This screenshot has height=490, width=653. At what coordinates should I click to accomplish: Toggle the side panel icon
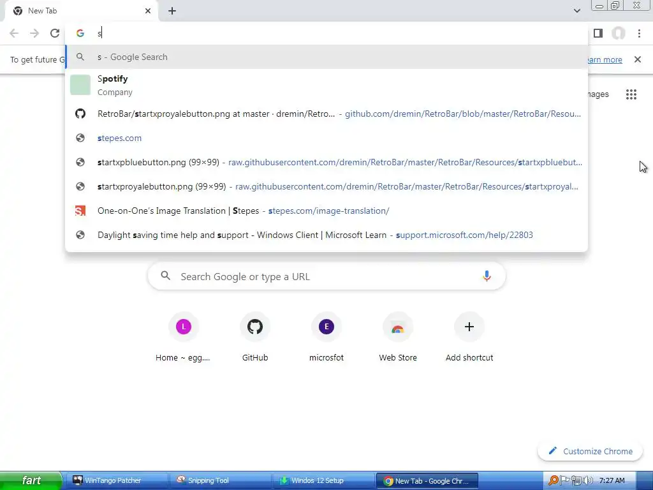click(x=598, y=33)
